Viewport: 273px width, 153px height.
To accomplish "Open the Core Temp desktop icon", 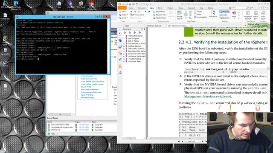I will [x=81, y=5].
